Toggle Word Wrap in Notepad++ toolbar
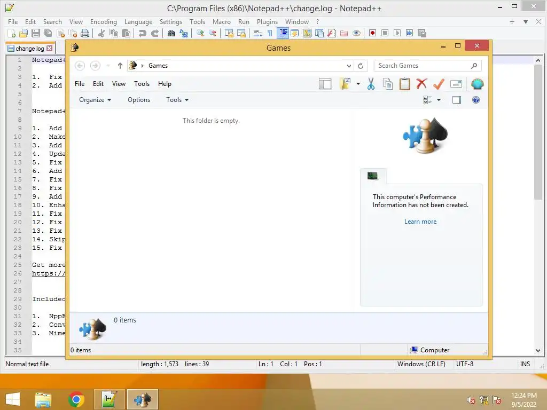Viewport: 547px width, 410px height. [x=258, y=33]
